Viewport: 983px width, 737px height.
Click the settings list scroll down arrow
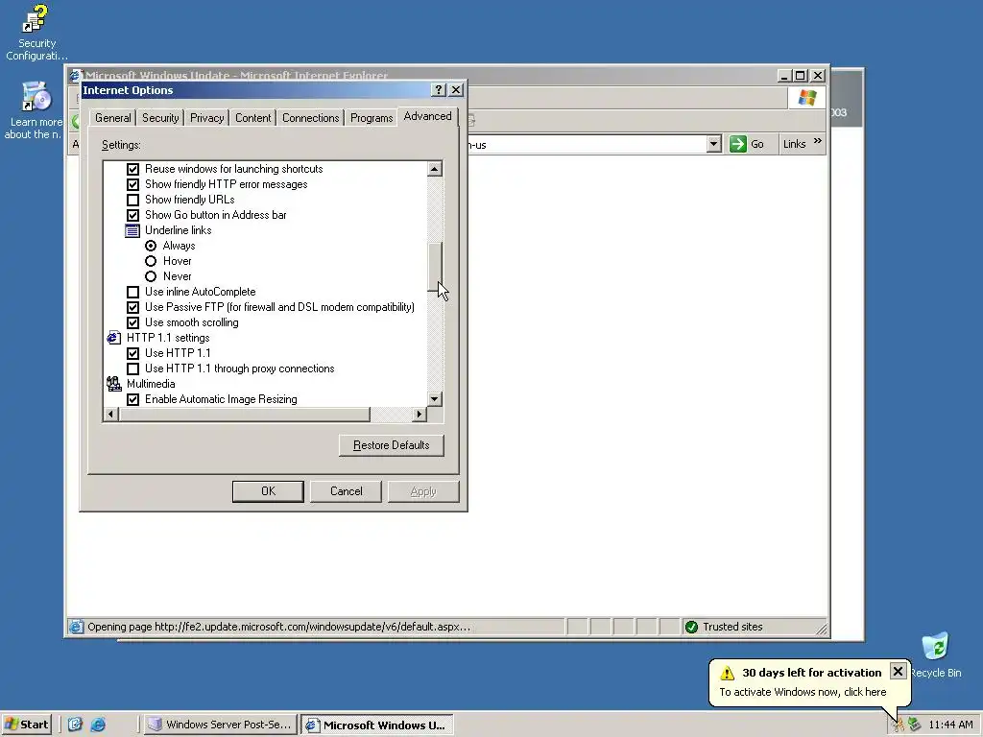click(x=435, y=398)
